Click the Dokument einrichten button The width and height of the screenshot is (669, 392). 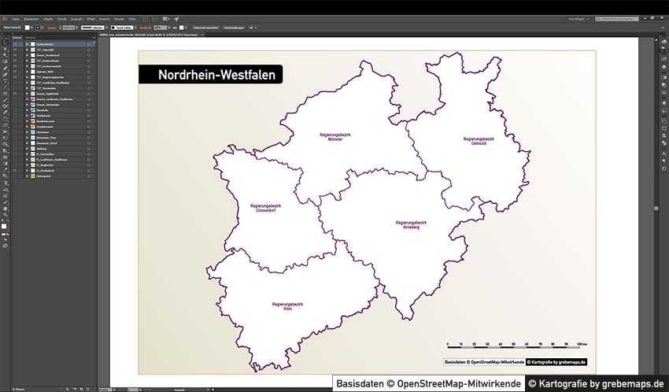pyautogui.click(x=206, y=27)
